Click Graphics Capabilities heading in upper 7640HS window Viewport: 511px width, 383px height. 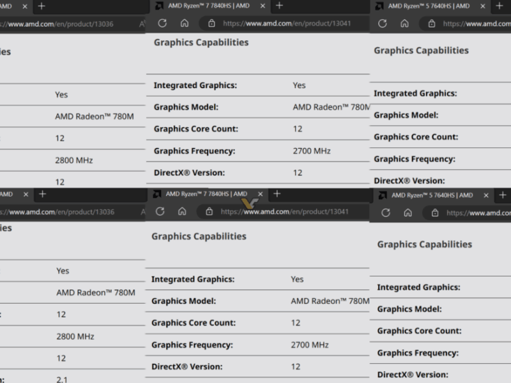pyautogui.click(x=421, y=50)
